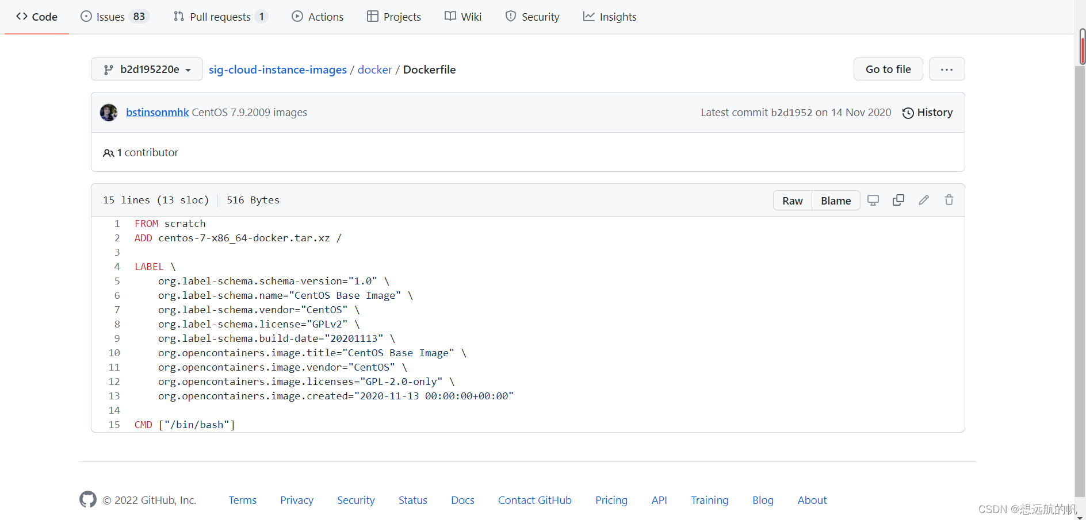Click the build-date="20201113" line
1086x520 pixels.
(x=277, y=338)
